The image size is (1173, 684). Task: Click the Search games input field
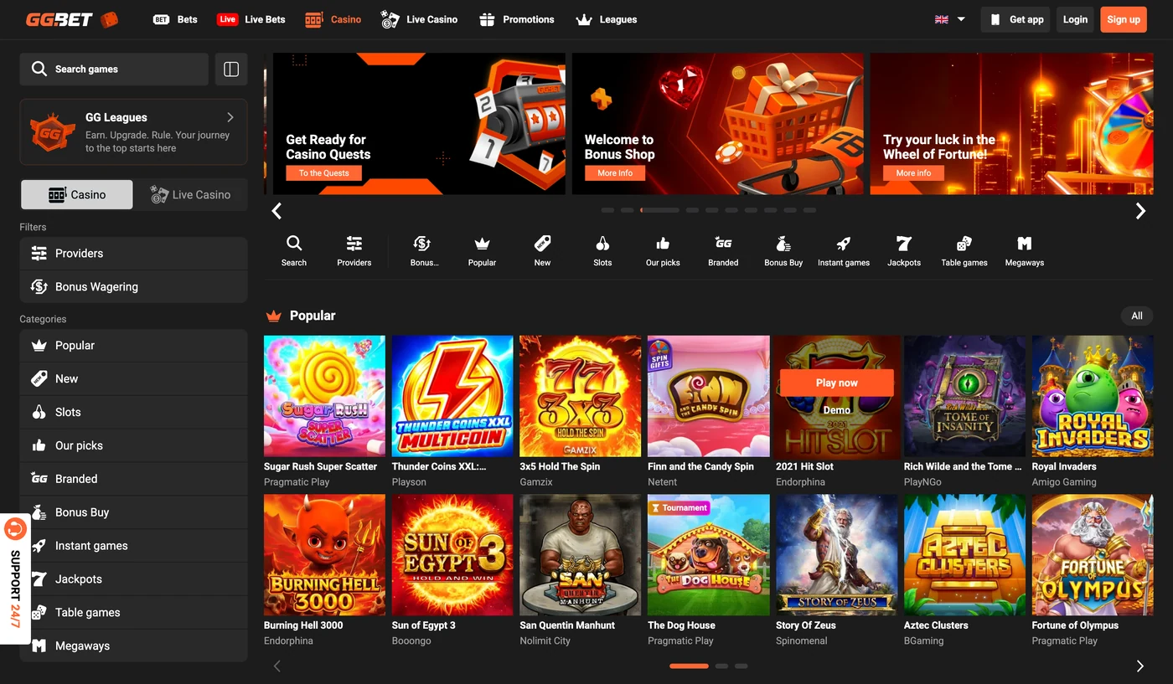pyautogui.click(x=114, y=69)
